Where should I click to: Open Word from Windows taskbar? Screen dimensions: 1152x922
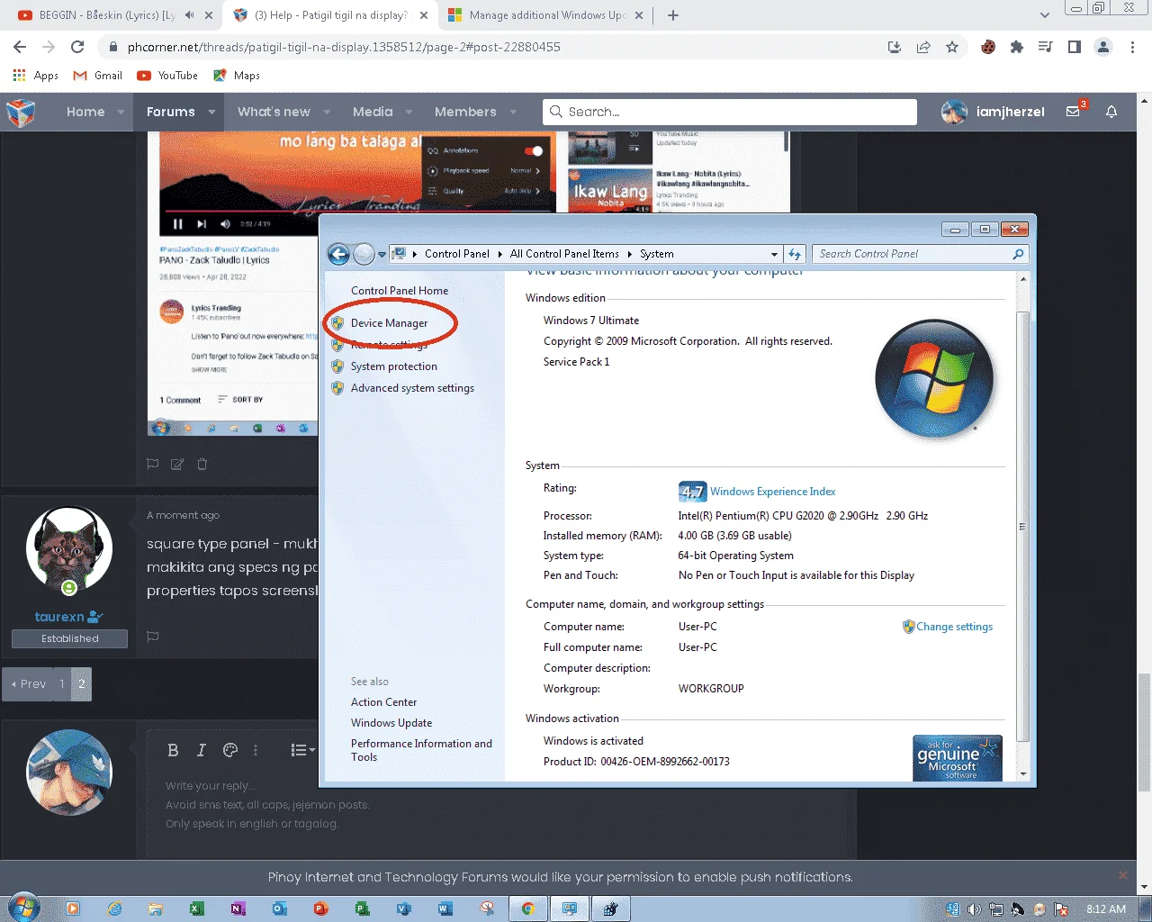pyautogui.click(x=445, y=908)
